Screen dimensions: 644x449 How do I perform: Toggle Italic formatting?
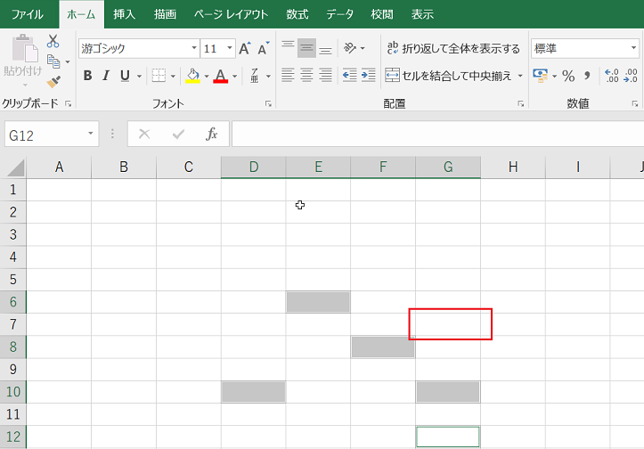[x=106, y=76]
